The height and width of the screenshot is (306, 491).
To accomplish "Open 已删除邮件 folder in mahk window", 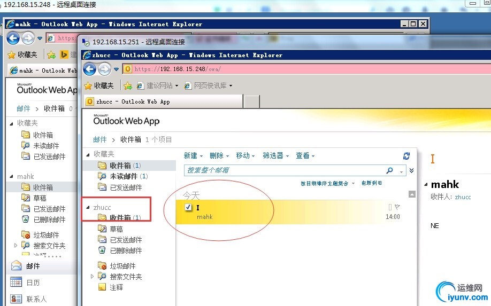I will pyautogui.click(x=43, y=219).
